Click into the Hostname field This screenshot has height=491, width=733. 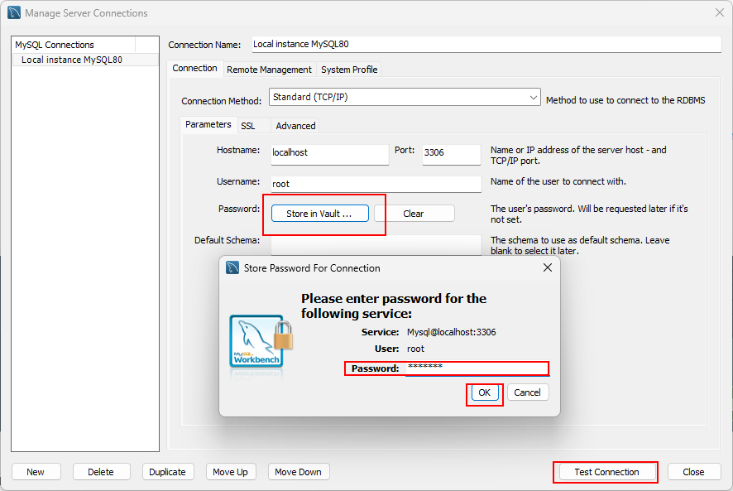pos(329,154)
